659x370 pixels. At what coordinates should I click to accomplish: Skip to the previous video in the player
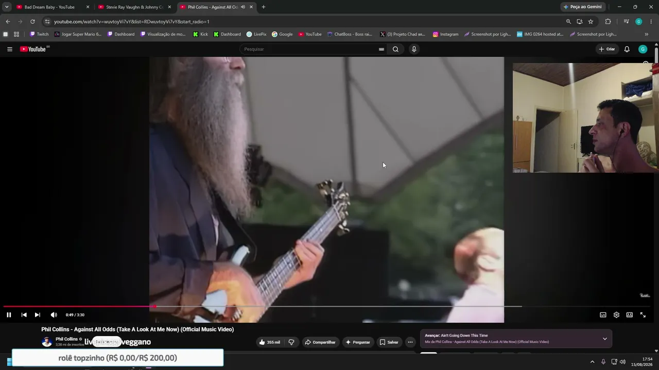[x=24, y=315]
